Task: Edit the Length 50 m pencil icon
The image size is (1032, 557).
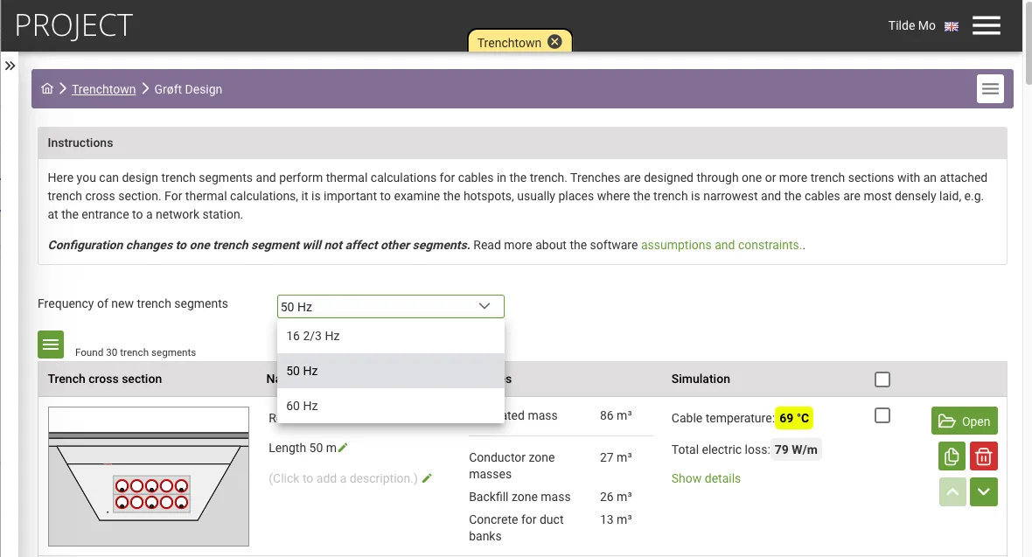Action: click(x=343, y=448)
